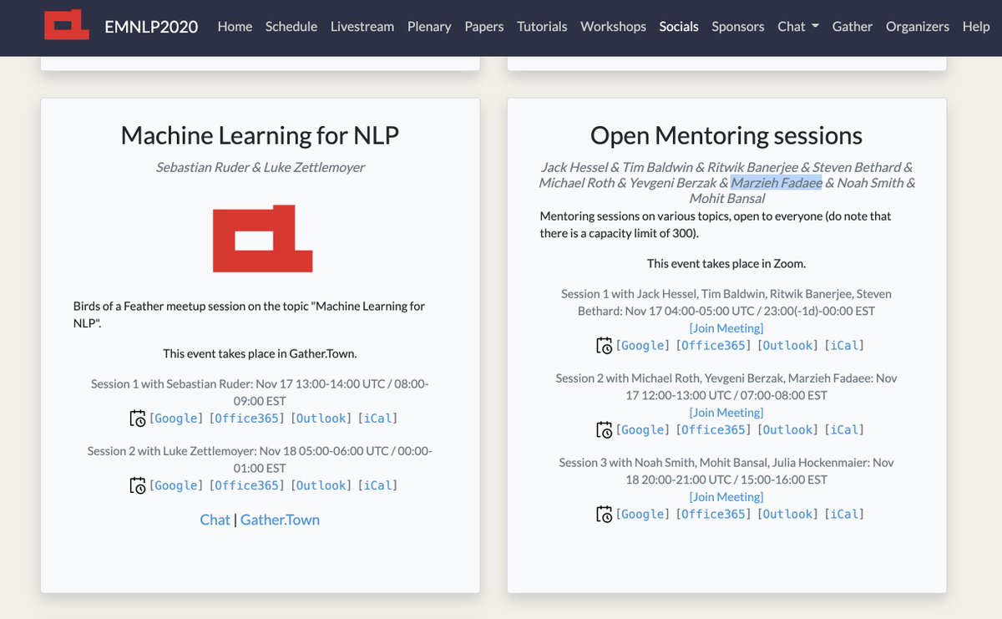Click 'This event takes place in Gather.Town.' text
Viewport: 1002px width, 619px height.
point(260,353)
